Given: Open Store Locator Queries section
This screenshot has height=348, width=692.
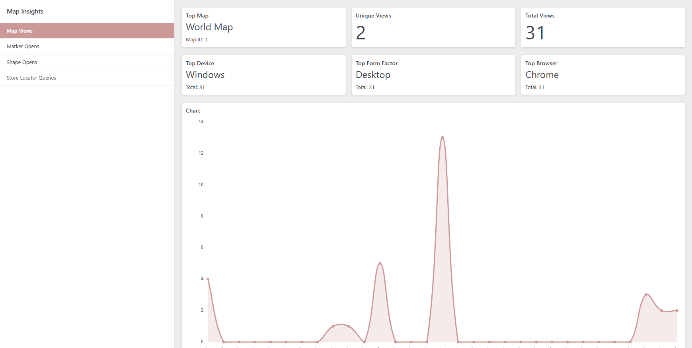Looking at the screenshot, I should [x=87, y=78].
